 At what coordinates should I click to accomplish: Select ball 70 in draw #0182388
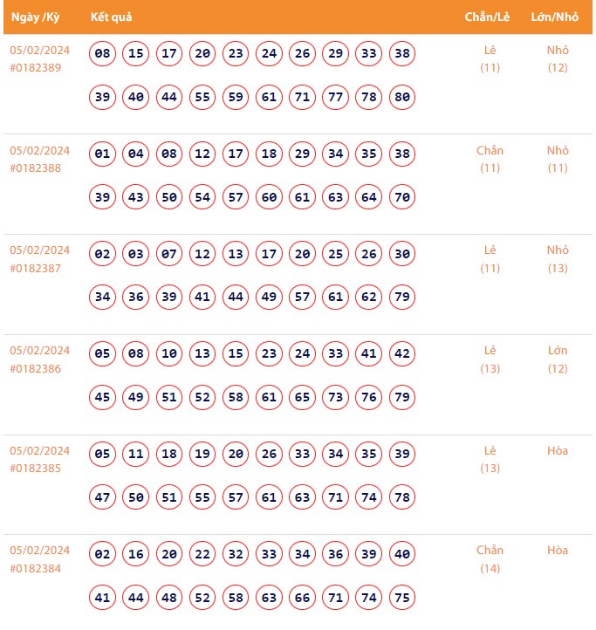click(x=401, y=197)
